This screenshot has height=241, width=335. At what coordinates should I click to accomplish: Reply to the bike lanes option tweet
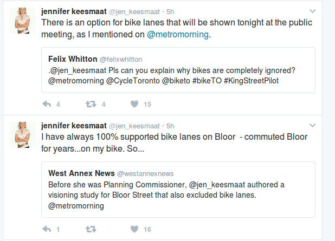(x=47, y=104)
